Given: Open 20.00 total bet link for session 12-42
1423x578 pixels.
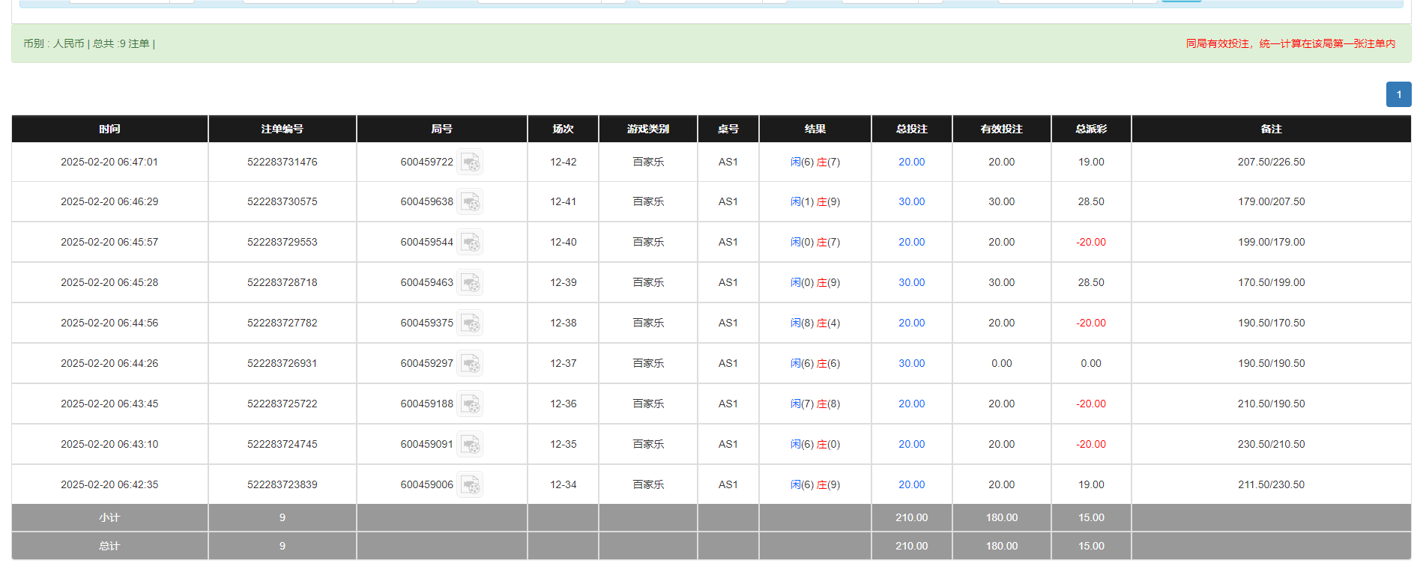Looking at the screenshot, I should (x=911, y=162).
